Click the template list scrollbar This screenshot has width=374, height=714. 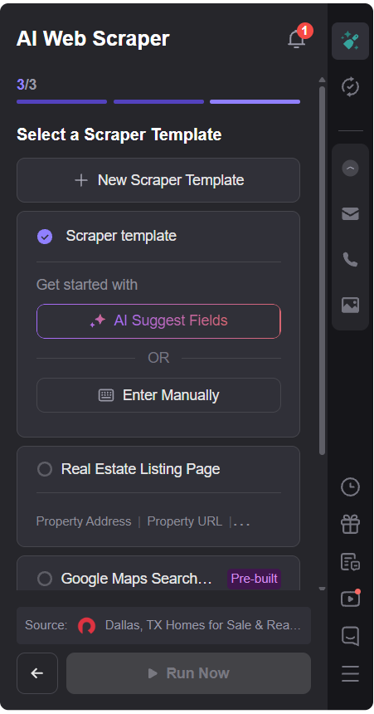coord(322,269)
